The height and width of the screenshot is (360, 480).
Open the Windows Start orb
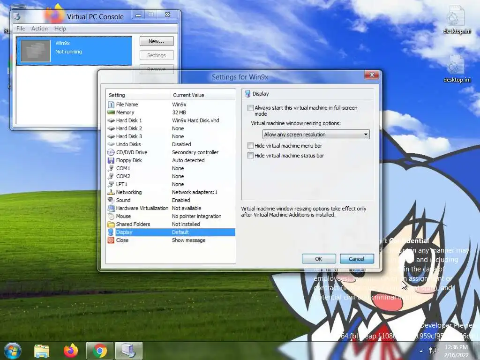[13, 351]
